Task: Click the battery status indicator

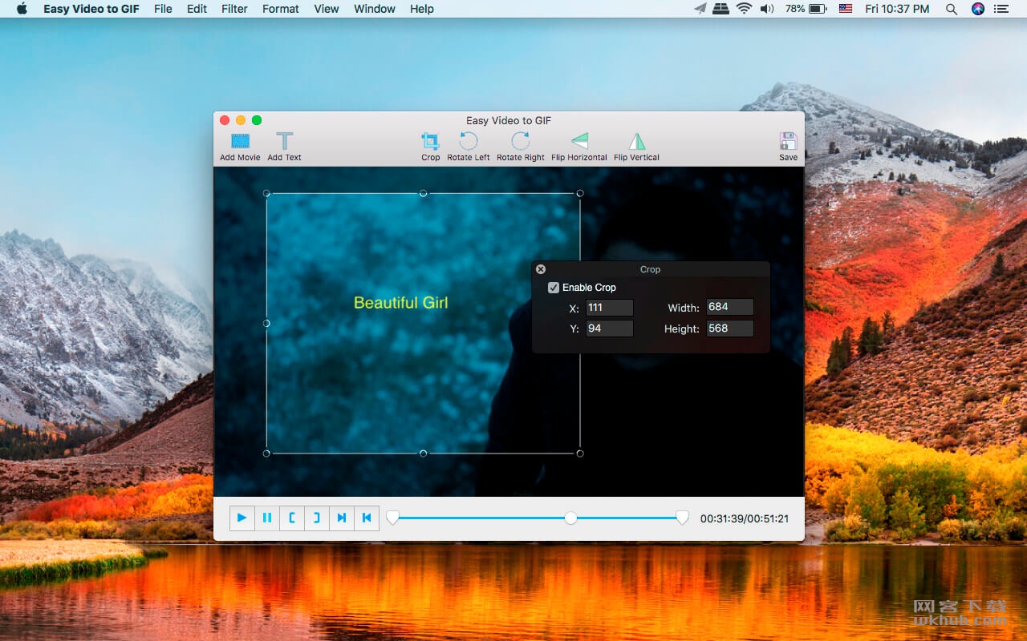Action: (x=806, y=9)
